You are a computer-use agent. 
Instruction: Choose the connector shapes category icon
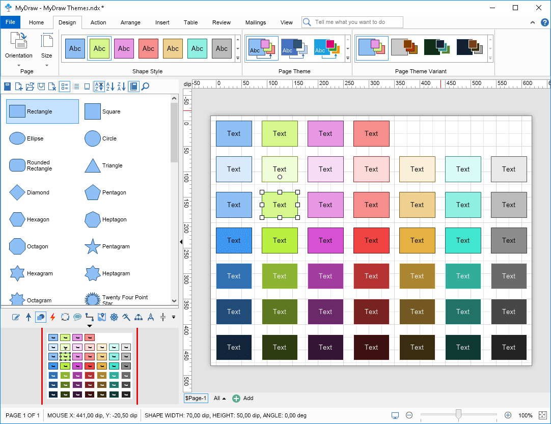pos(90,317)
